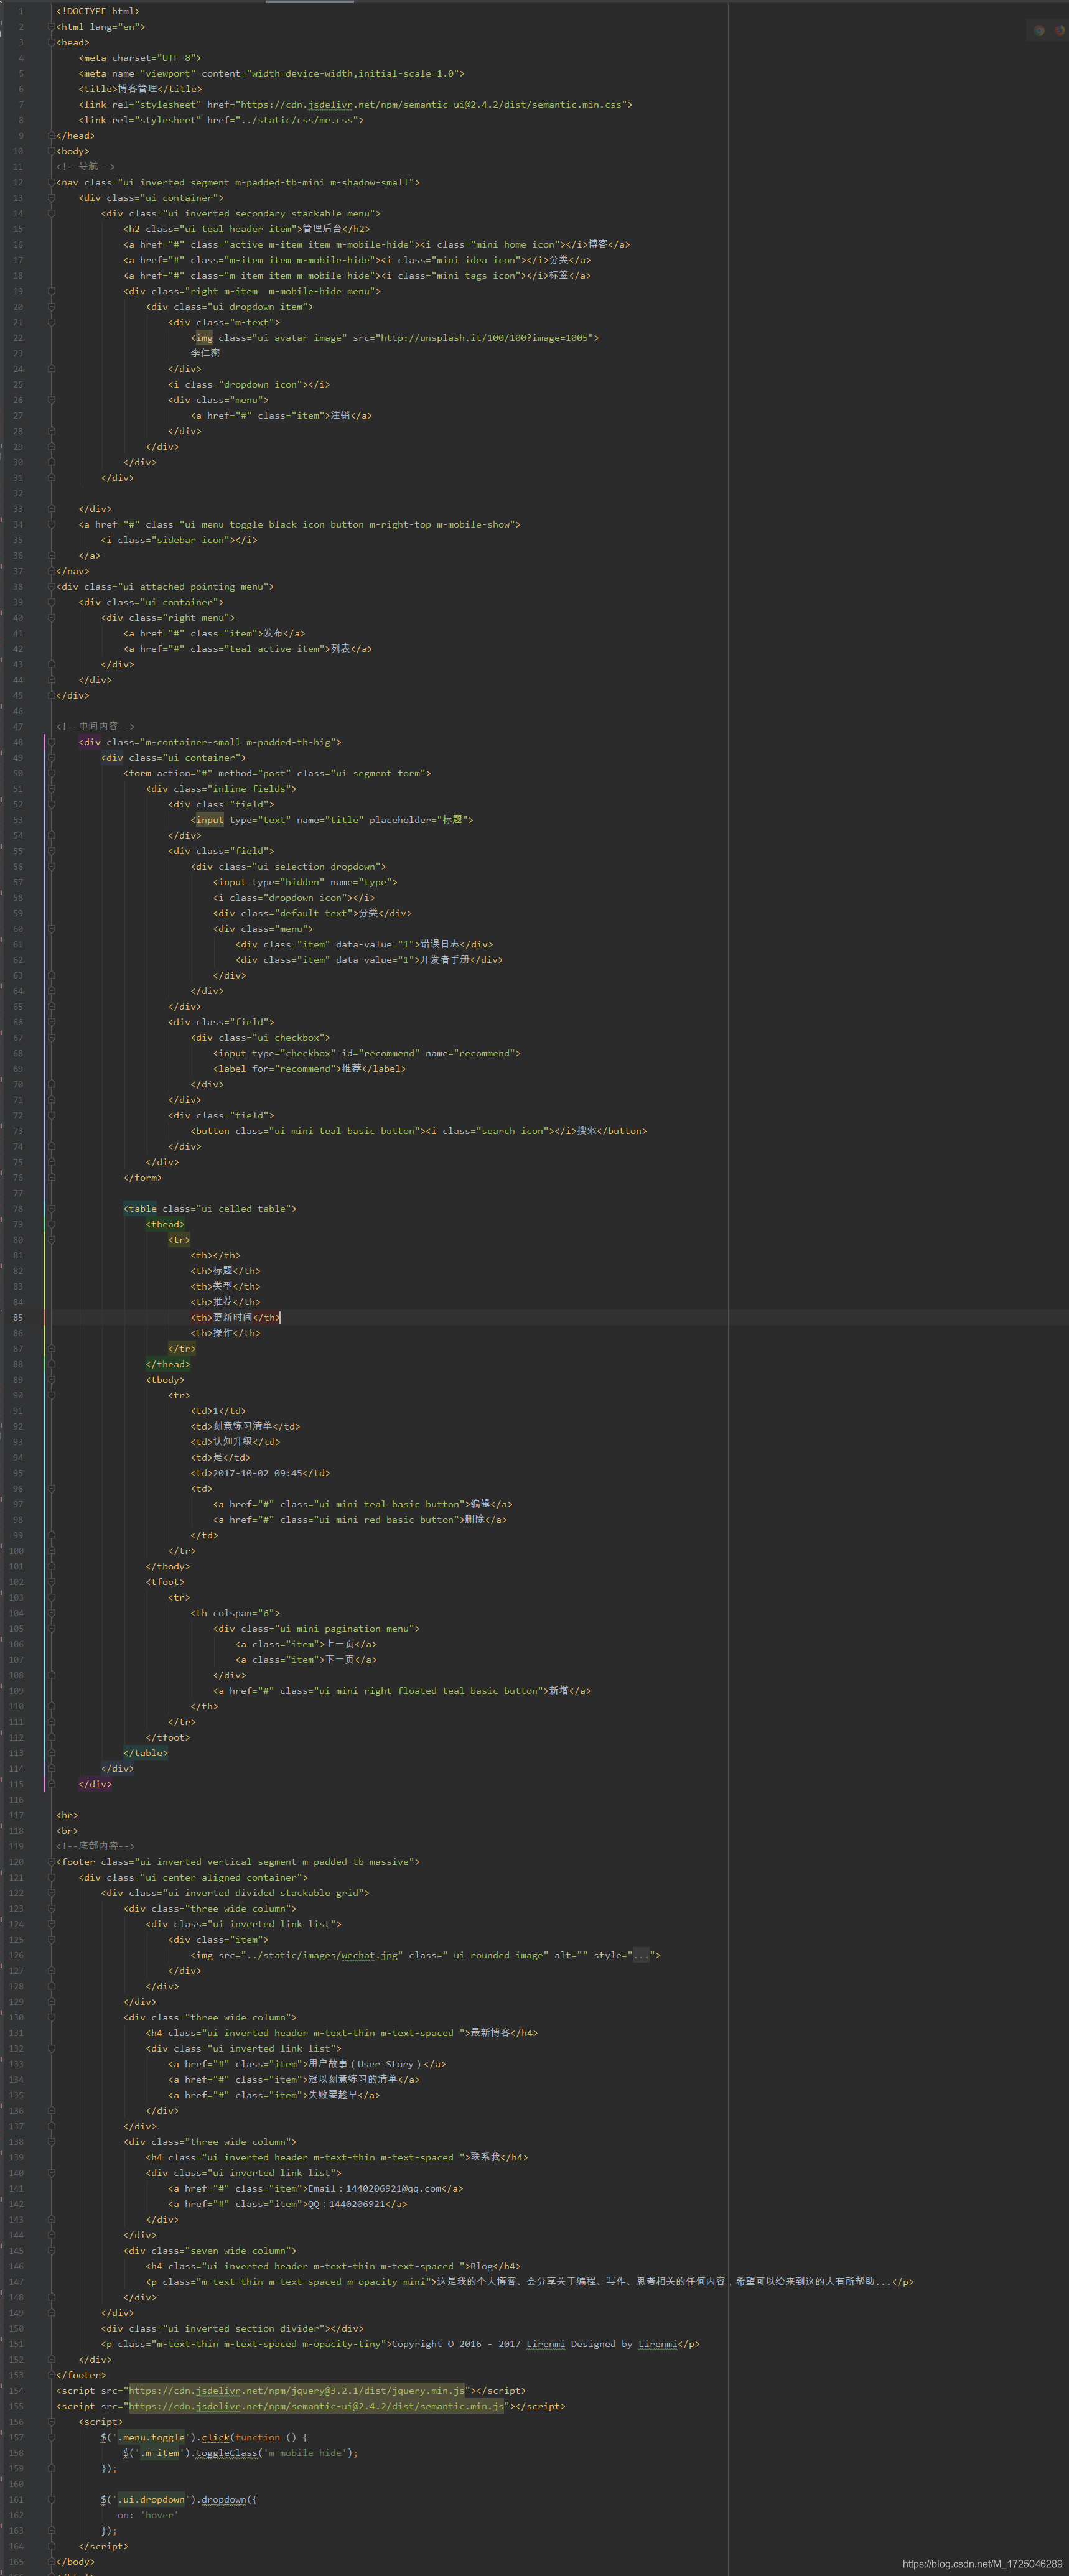
Task: Click the $('.ui.dropdown').dropdown call
Action: tap(179, 2499)
